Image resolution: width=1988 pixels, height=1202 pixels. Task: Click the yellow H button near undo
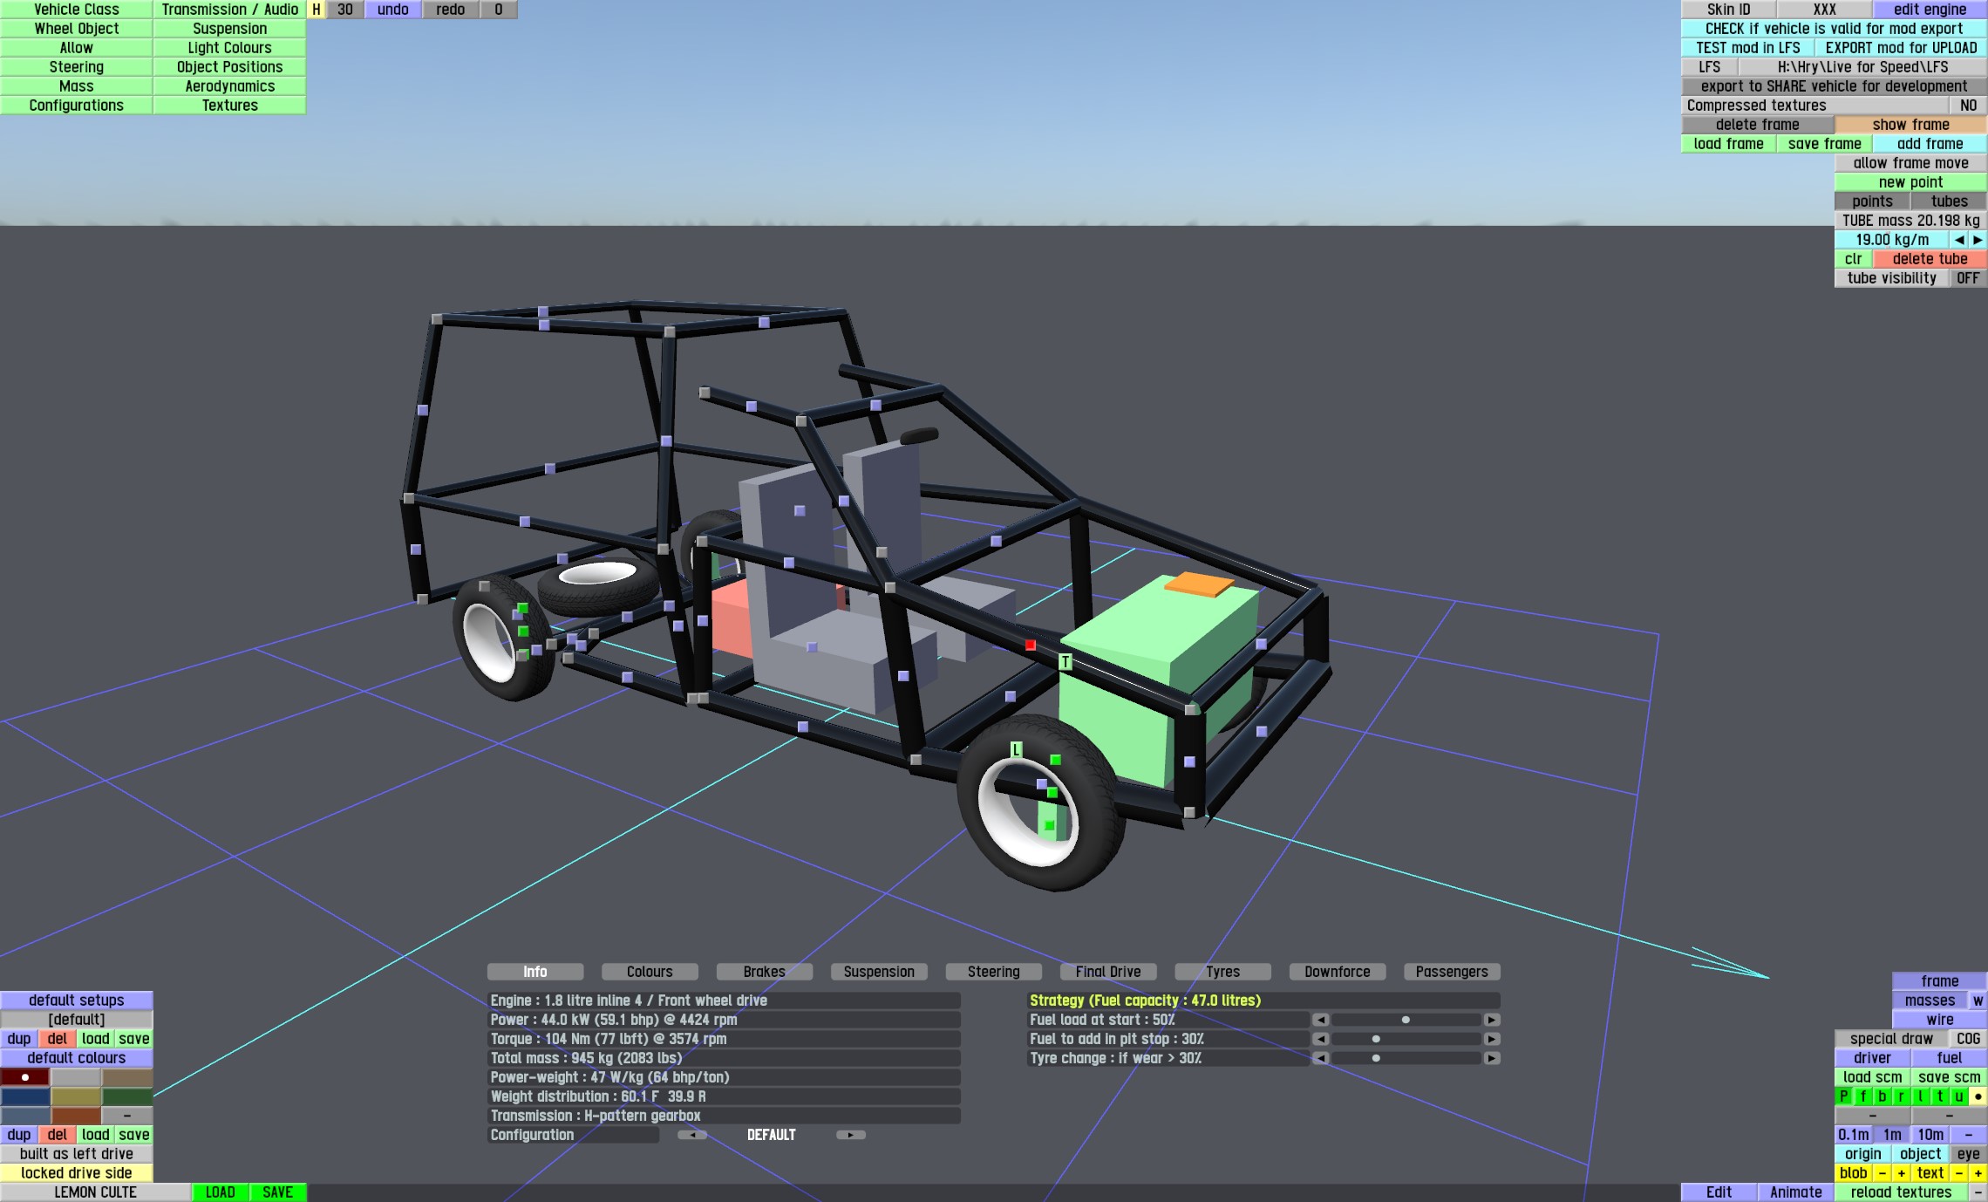click(317, 10)
